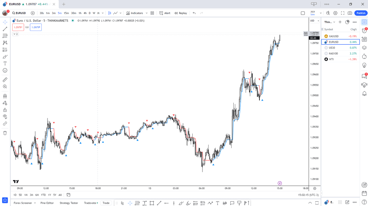Select the 1h timeframe

[80, 13]
